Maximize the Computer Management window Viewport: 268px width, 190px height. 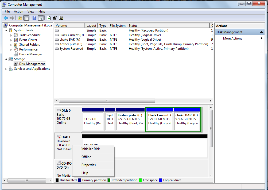[x=249, y=3]
